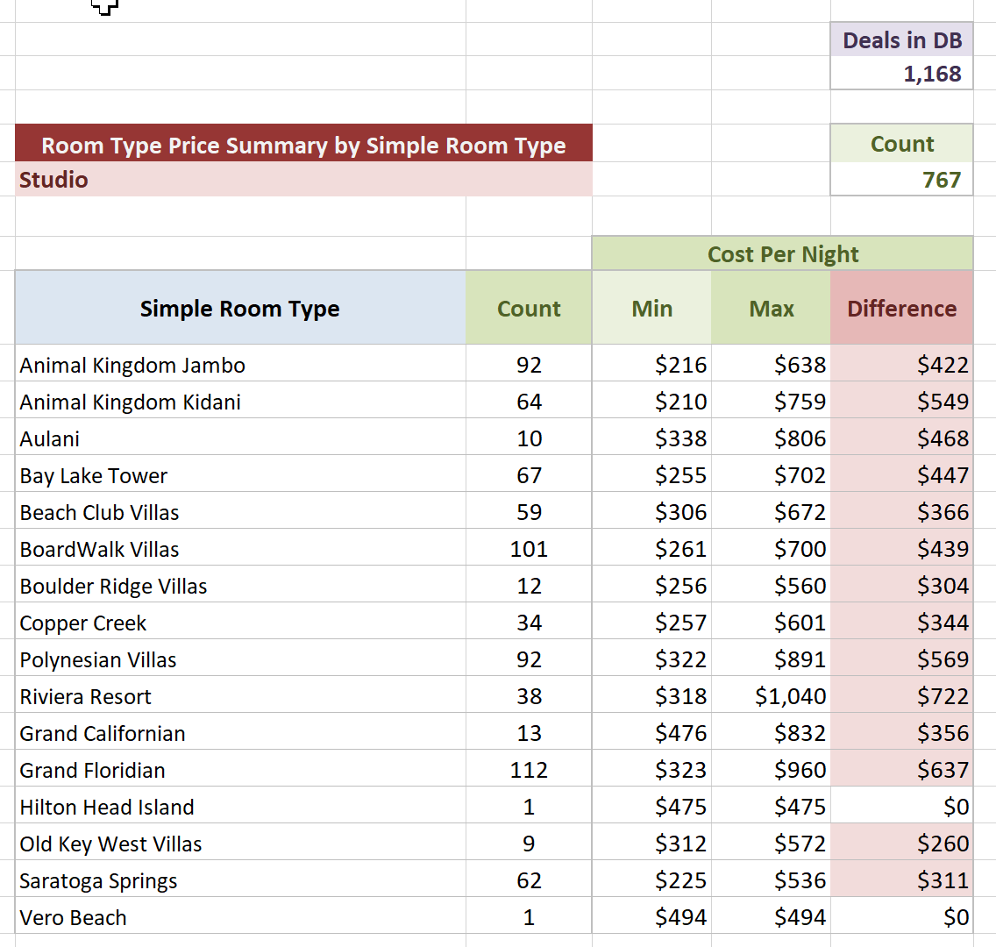Click the Hilton Head Island cell

[x=108, y=807]
